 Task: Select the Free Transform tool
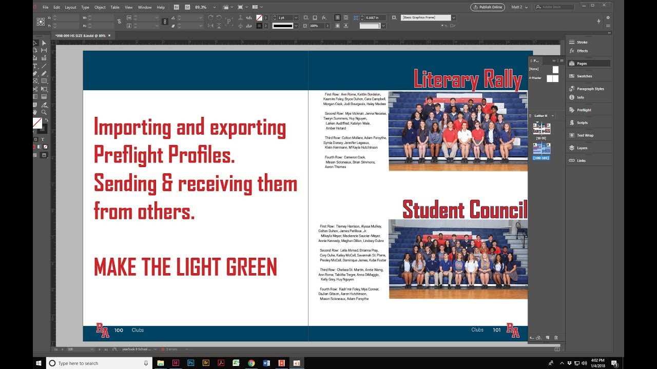[44, 89]
